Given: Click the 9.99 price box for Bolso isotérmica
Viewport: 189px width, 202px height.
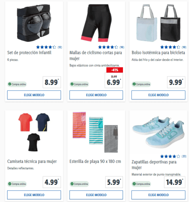Looking at the screenshot, I should (176, 82).
